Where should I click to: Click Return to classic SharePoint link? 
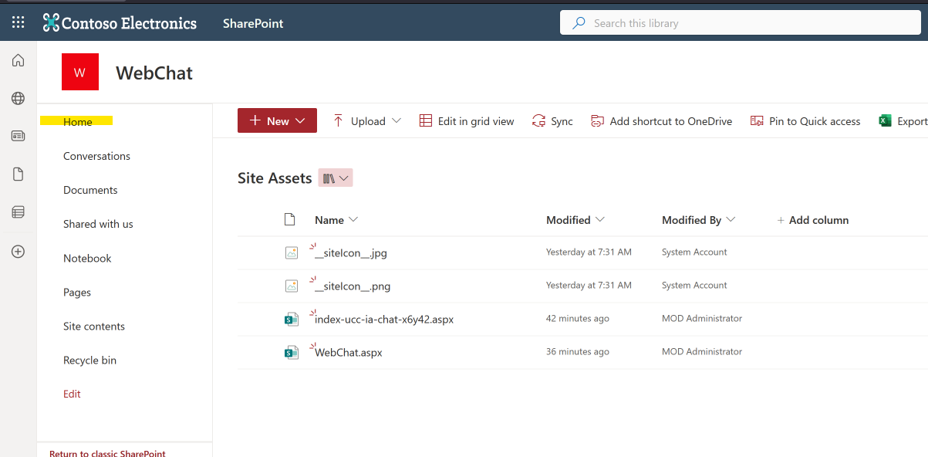[x=107, y=453]
